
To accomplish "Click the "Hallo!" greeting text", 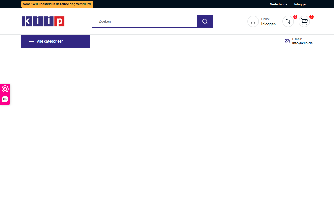I will pos(265,19).
